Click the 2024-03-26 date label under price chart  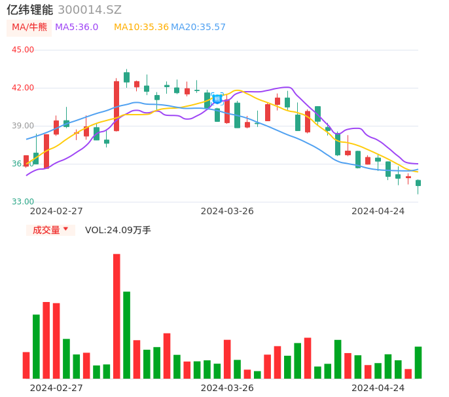227,211
